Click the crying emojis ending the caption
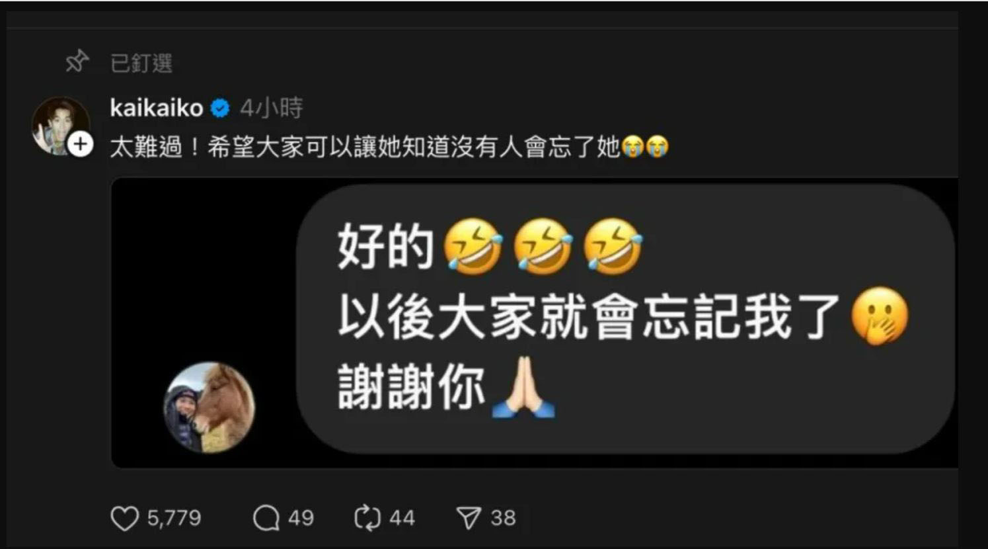The image size is (988, 549). 645,146
